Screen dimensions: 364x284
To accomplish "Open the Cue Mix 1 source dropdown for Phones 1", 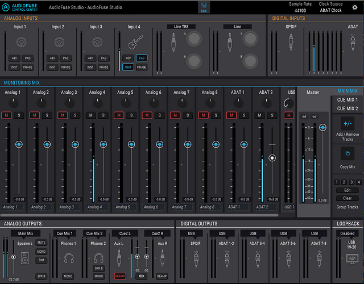I will tap(65, 233).
